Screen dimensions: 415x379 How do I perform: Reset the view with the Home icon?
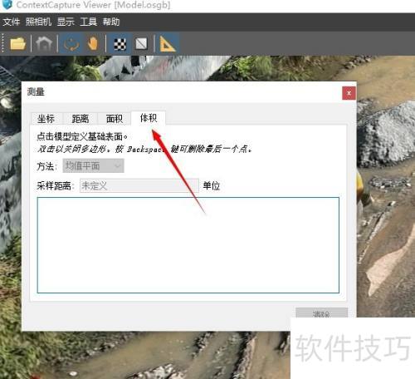coord(44,44)
